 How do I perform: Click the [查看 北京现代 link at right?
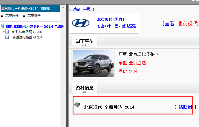pyautogui.click(x=180, y=24)
